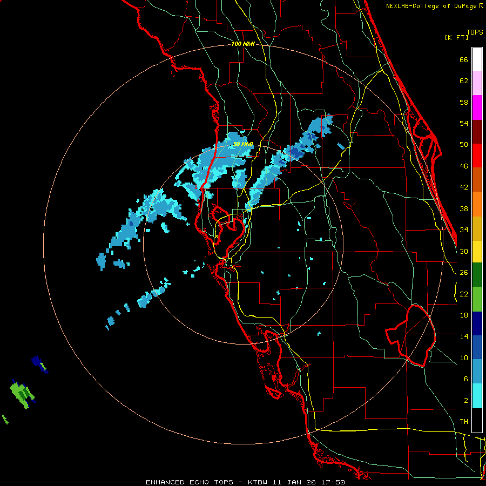Click the 22 legend value
This screenshot has height=486, width=486.
tap(464, 294)
